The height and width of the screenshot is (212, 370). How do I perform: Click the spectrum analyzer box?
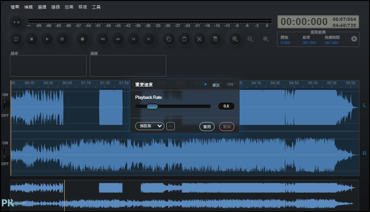128,66
